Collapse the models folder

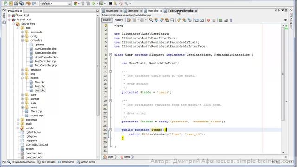pyautogui.click(x=23, y=78)
